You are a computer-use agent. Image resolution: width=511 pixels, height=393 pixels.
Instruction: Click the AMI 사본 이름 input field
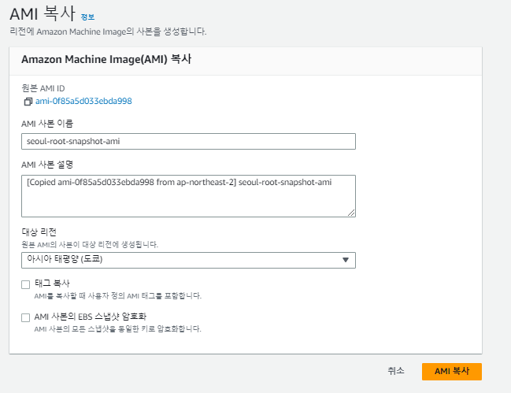point(188,142)
